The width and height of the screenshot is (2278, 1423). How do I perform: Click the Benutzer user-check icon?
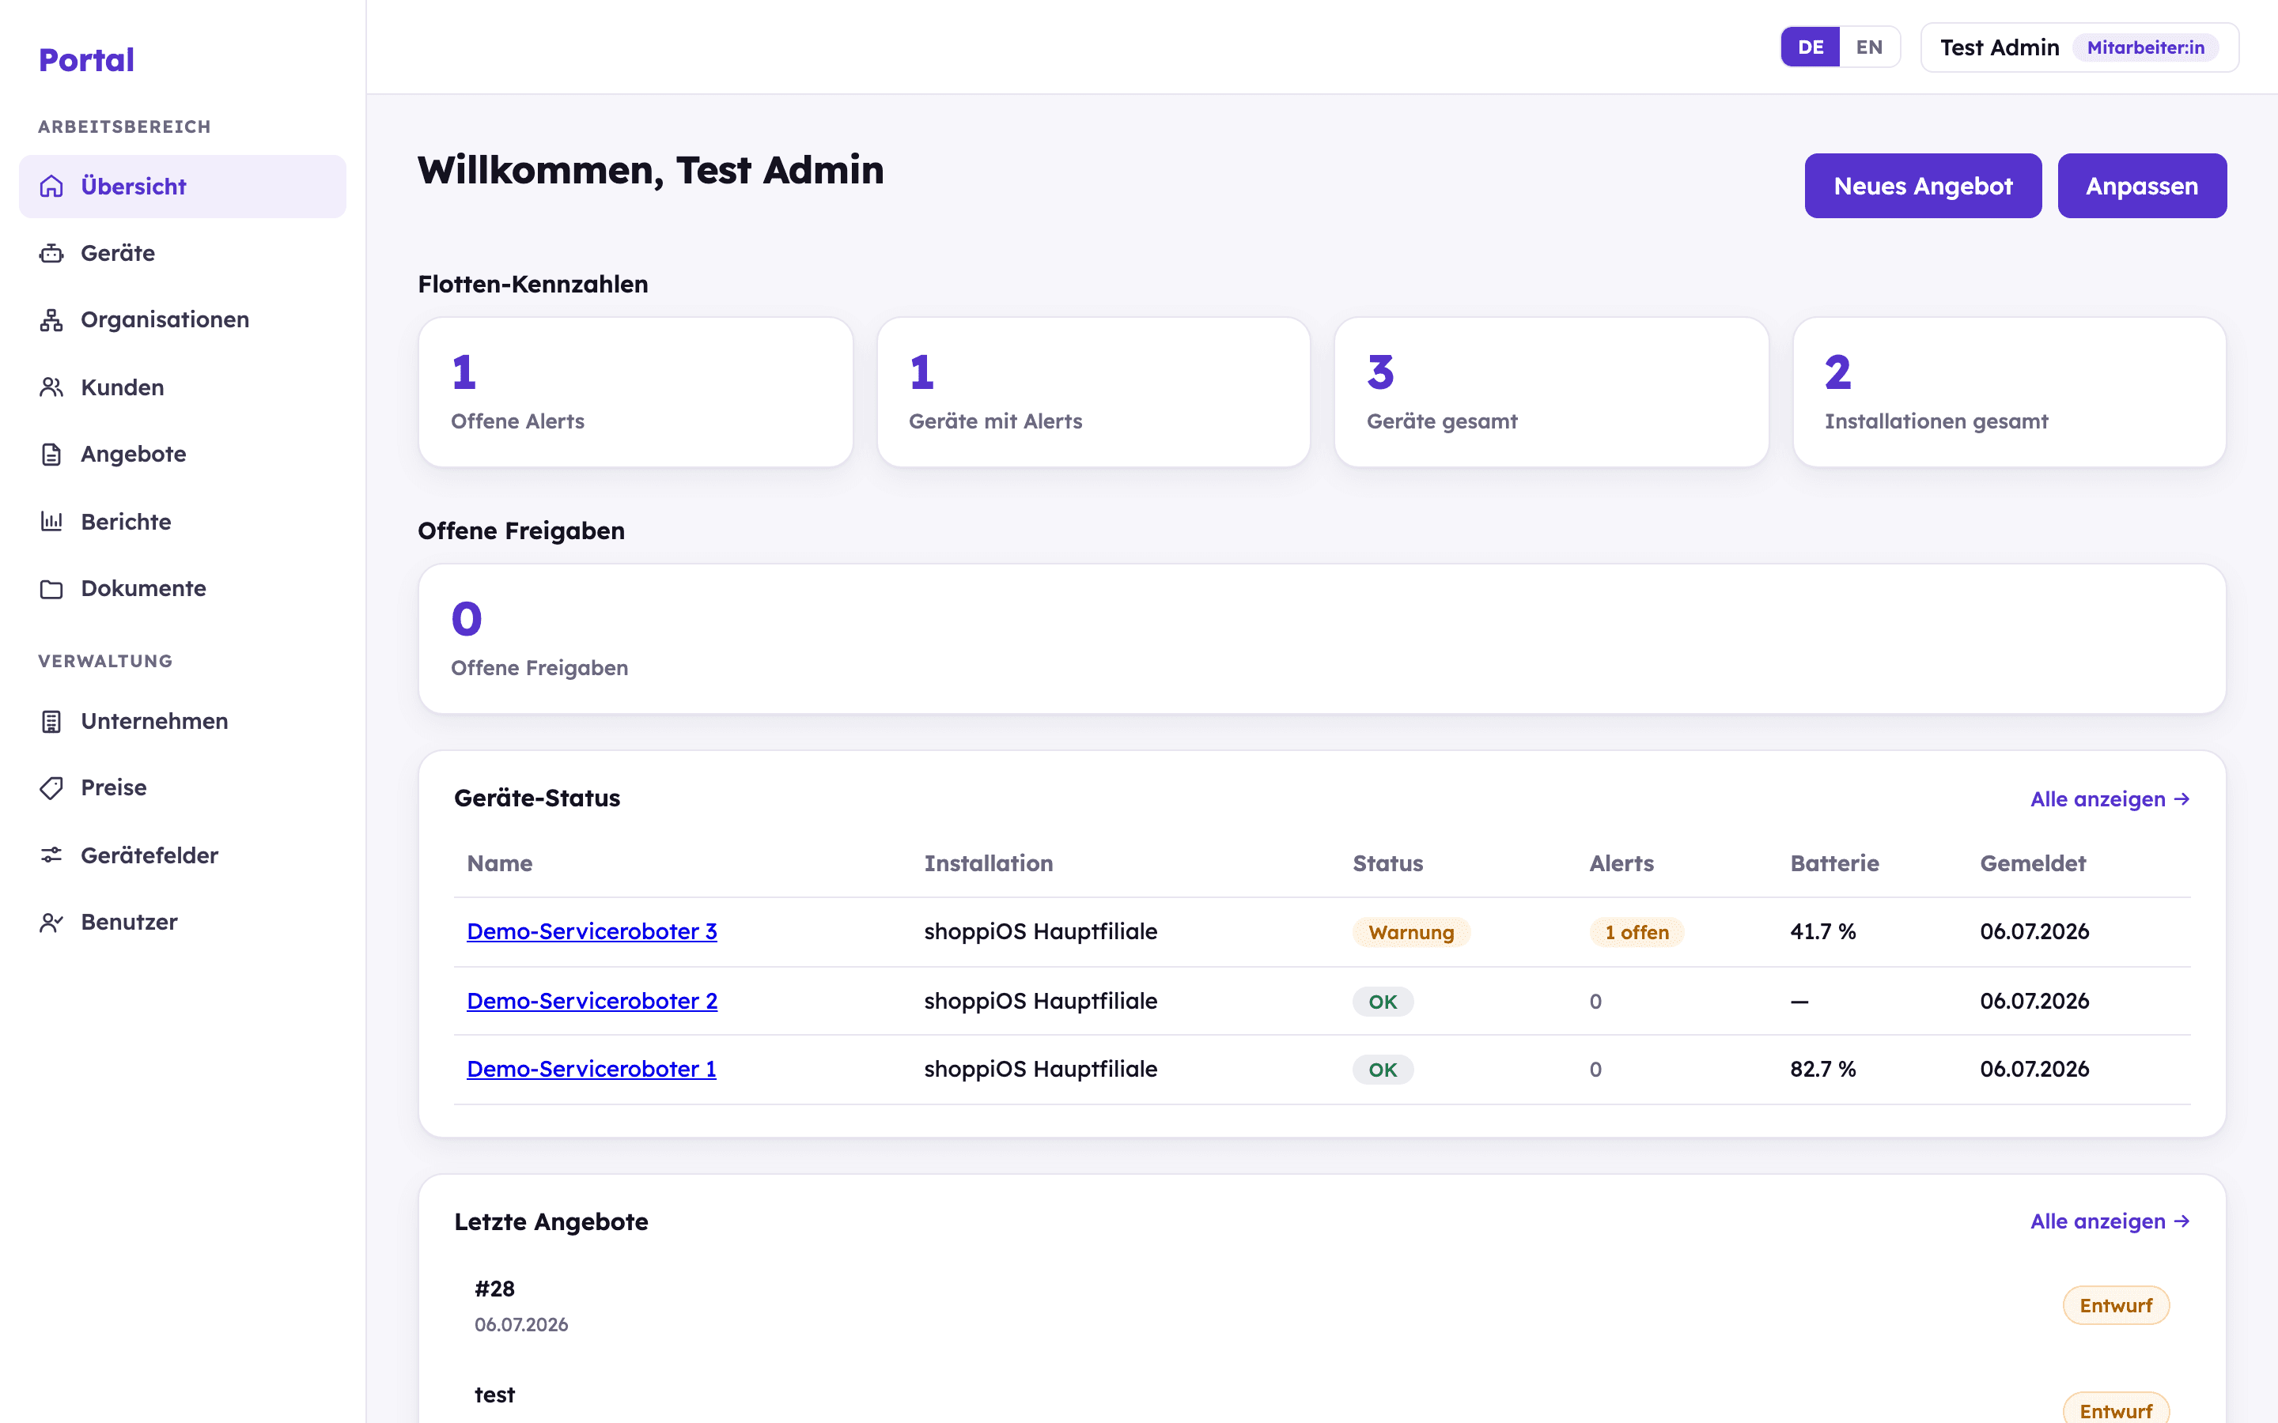click(51, 923)
